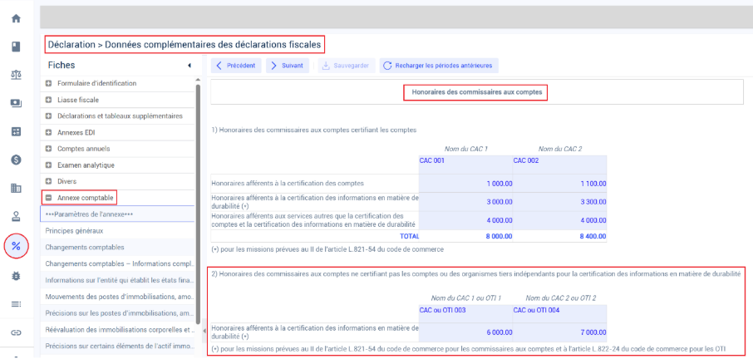Select Précisions sur les postes d'immobilisations
753x359 pixels.
click(117, 313)
